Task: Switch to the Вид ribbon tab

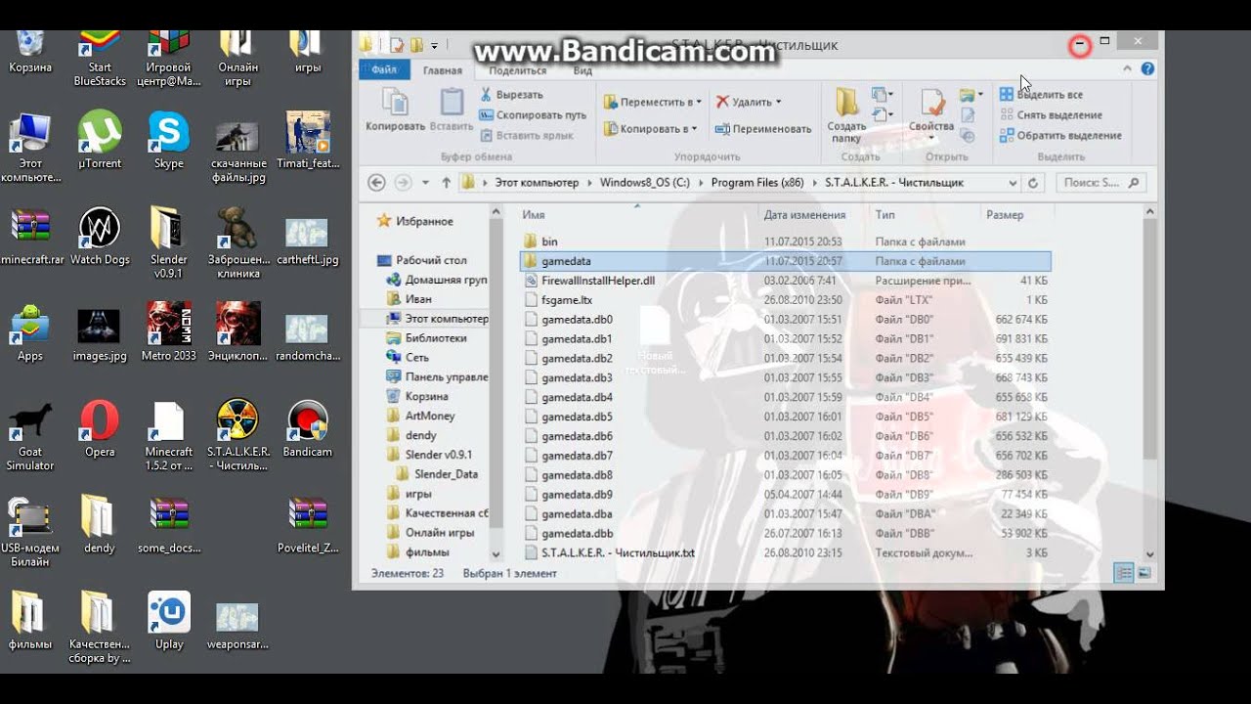Action: (x=582, y=70)
